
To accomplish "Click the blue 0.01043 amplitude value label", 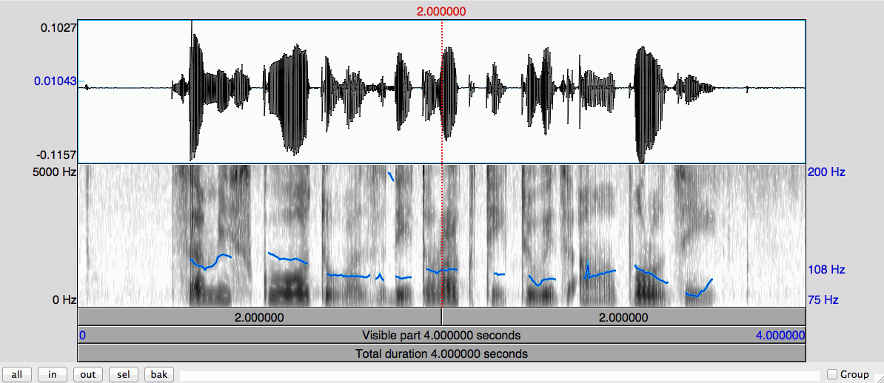I will [x=55, y=81].
